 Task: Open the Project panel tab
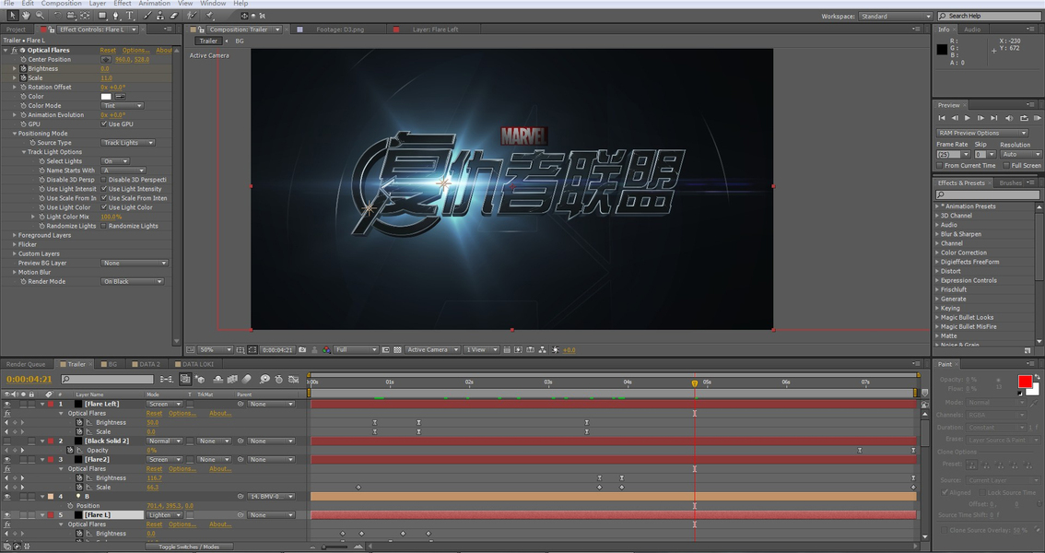(16, 29)
